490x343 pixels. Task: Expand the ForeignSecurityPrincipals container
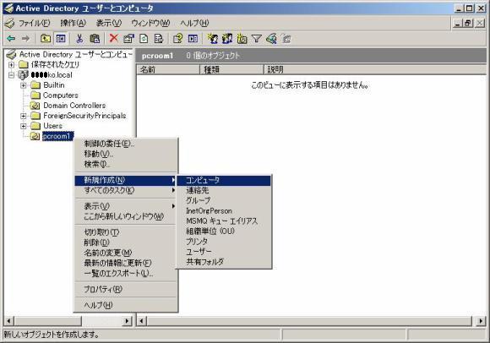[24, 116]
